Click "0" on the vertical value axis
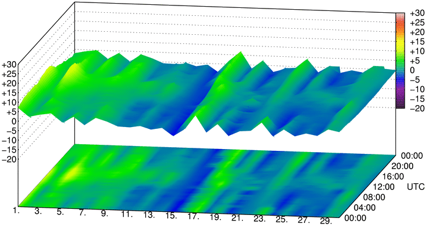Image resolution: width=426 pixels, height=226 pixels. coord(14,122)
